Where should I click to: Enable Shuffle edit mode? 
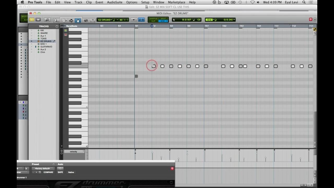(x=153, y=19)
